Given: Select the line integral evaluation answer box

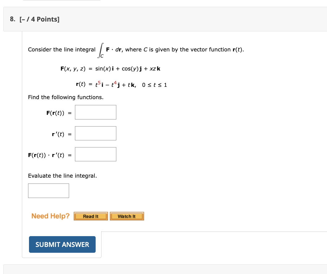Looking at the screenshot, I should (48, 190).
